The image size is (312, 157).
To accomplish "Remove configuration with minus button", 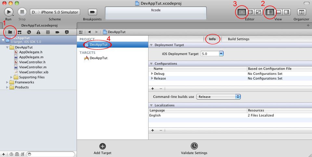I will [x=161, y=88].
